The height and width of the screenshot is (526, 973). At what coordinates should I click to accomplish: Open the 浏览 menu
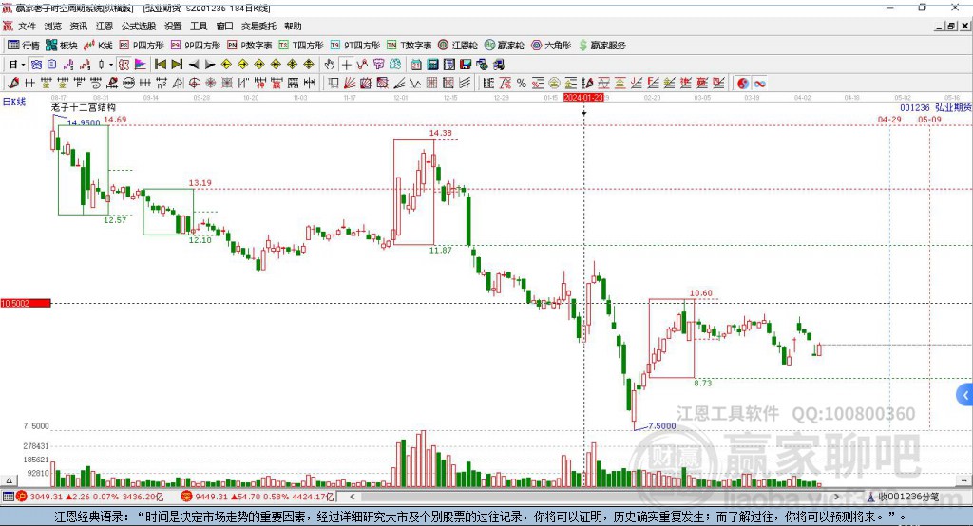pos(53,26)
